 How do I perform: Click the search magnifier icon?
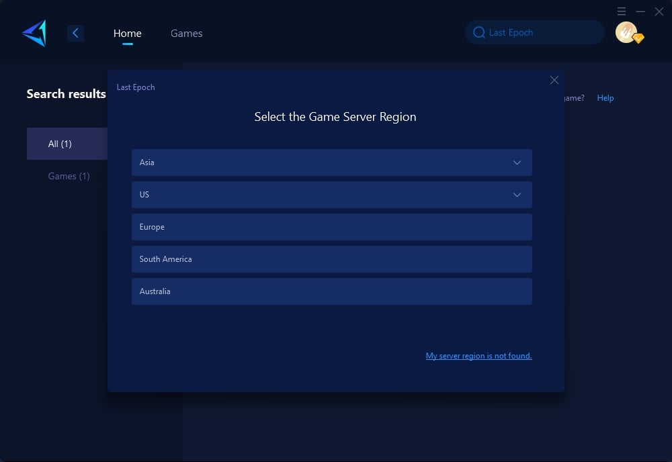[478, 32]
